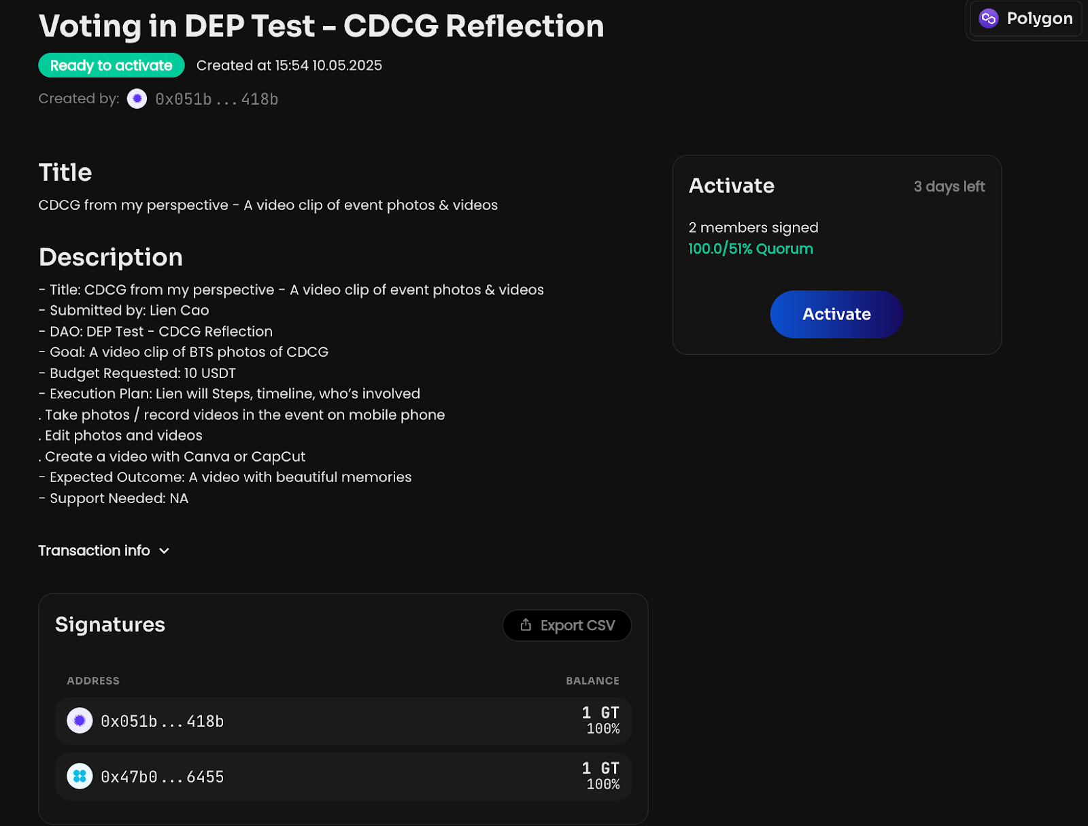The height and width of the screenshot is (826, 1088).
Task: Click the Polygon network logo icon
Action: point(988,18)
